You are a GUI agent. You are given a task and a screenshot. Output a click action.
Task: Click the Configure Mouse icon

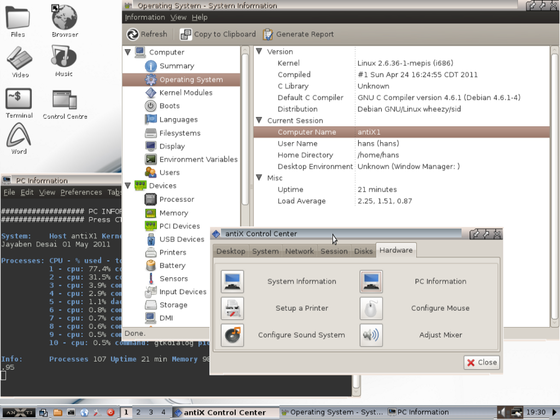tap(371, 308)
